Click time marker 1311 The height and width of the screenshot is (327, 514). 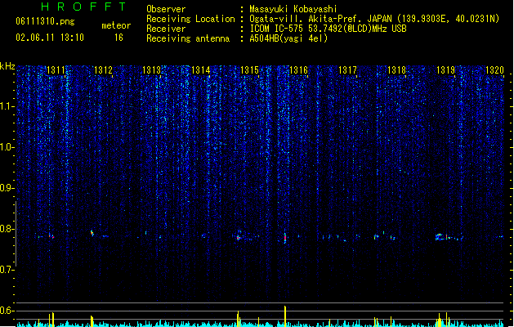(x=56, y=70)
